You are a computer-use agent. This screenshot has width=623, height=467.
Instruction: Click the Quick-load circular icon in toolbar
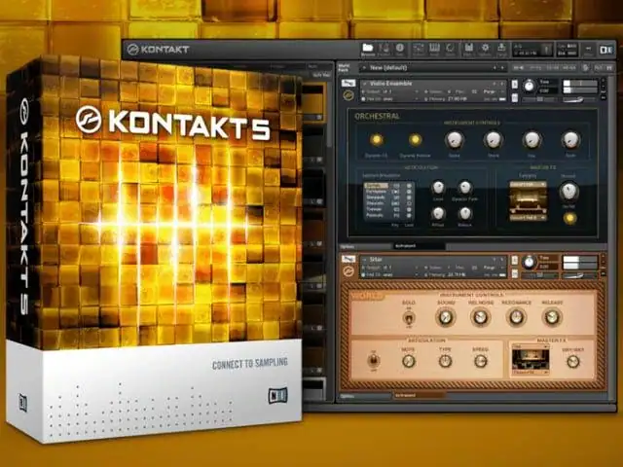450,50
